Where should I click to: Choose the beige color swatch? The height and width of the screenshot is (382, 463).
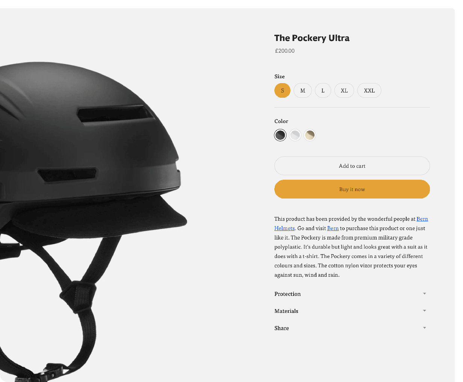tap(310, 135)
